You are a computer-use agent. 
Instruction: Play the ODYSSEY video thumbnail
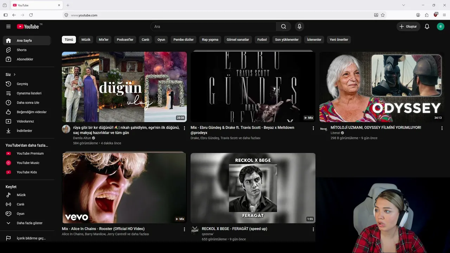382,87
